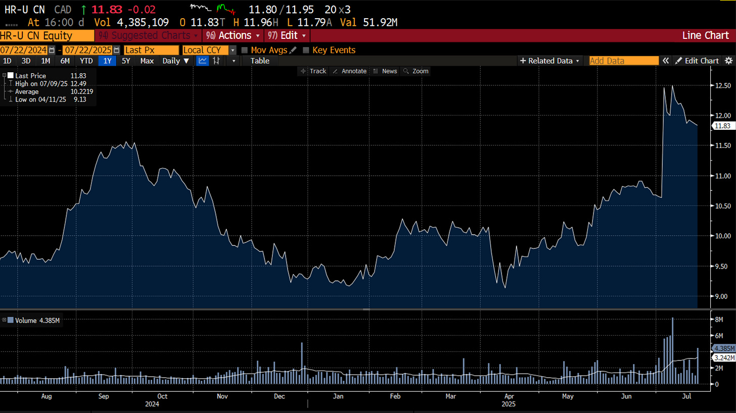
Task: Select the 6M range tab
Action: 65,61
